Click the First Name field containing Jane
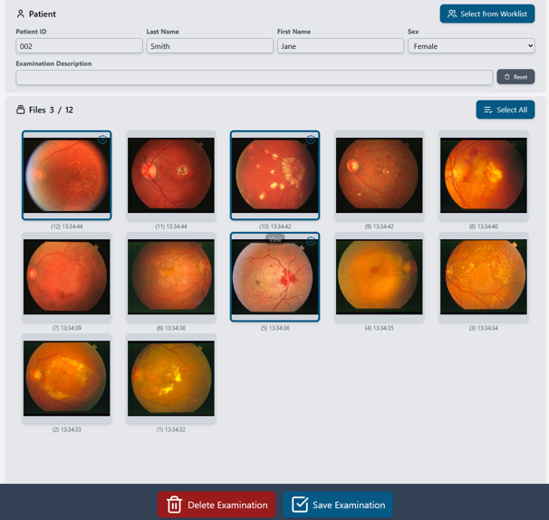 [341, 46]
